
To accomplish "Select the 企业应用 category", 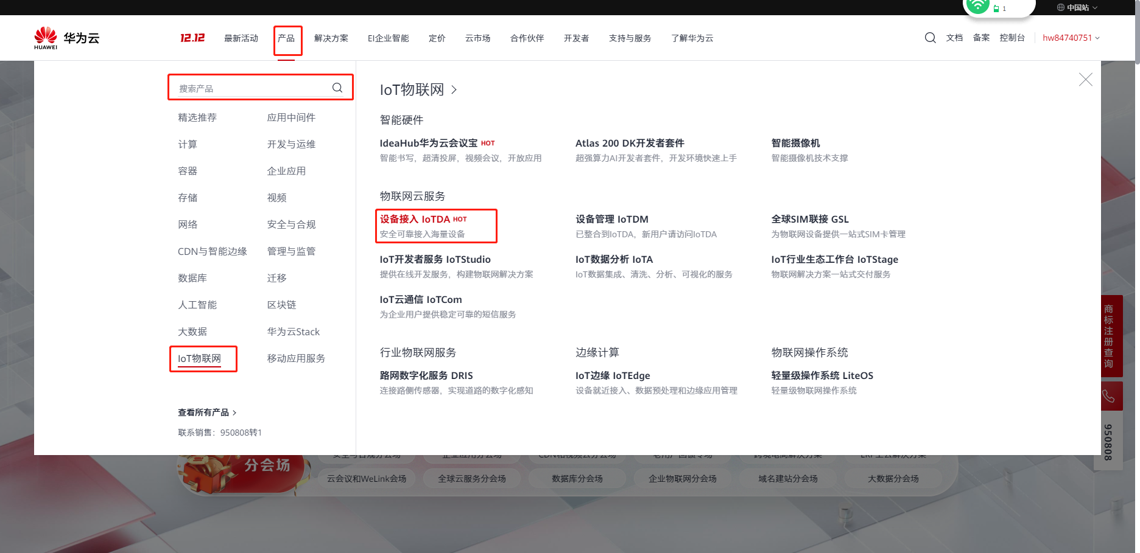I will pyautogui.click(x=286, y=171).
